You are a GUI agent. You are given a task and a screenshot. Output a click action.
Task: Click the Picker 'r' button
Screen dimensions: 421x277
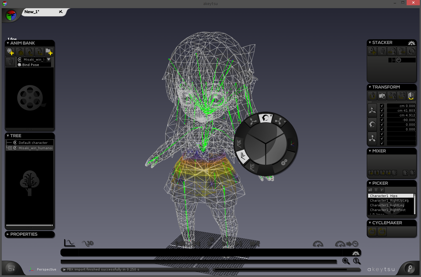(382, 190)
